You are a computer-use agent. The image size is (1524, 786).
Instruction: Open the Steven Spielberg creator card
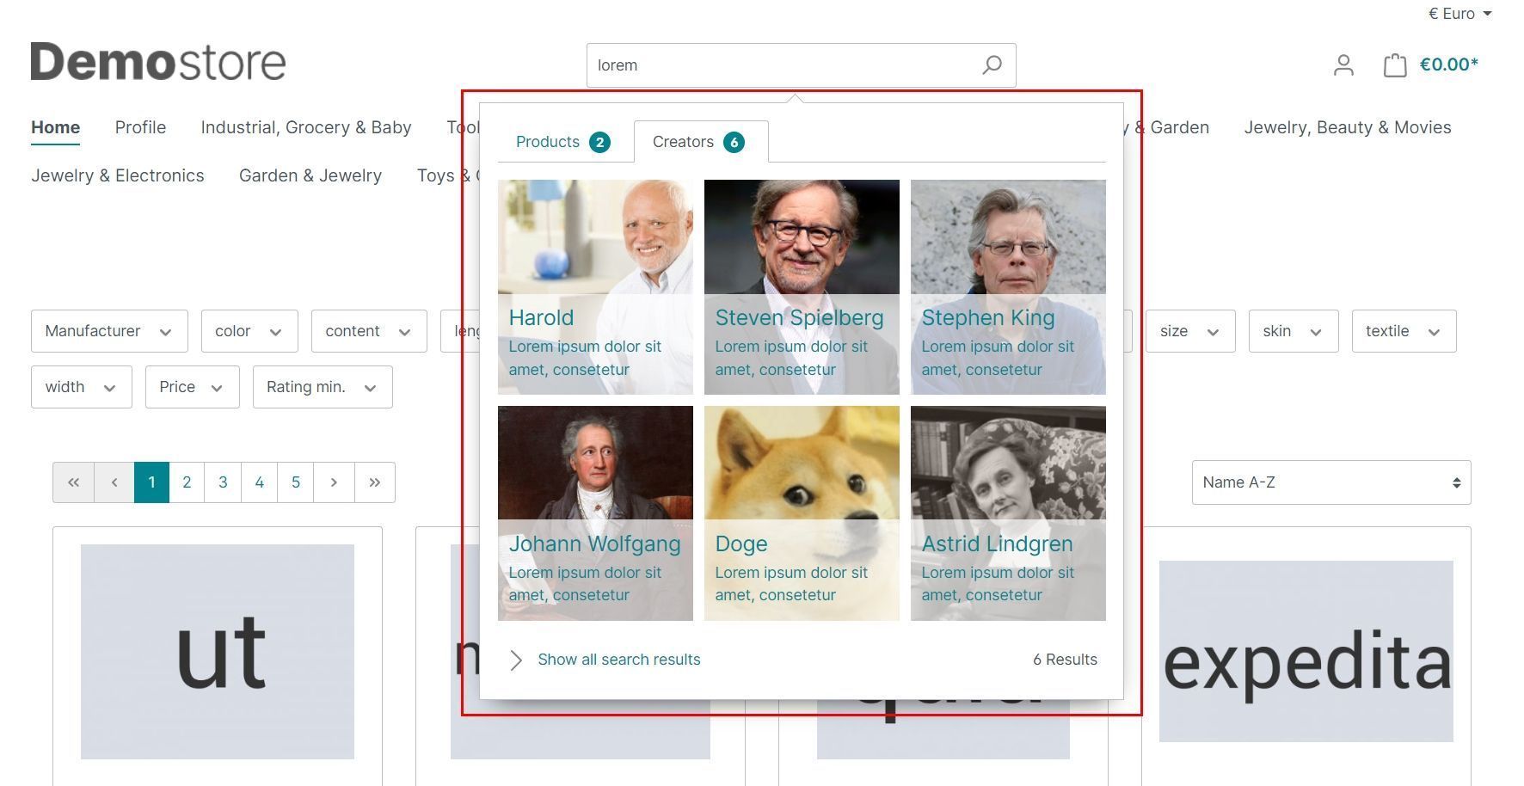tap(802, 287)
